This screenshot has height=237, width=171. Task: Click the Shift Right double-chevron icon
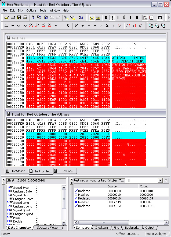coord(25,26)
